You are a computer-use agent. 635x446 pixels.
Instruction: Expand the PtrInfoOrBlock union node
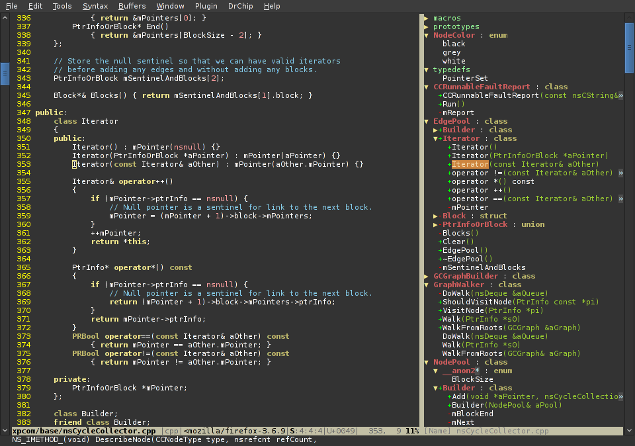pos(435,224)
